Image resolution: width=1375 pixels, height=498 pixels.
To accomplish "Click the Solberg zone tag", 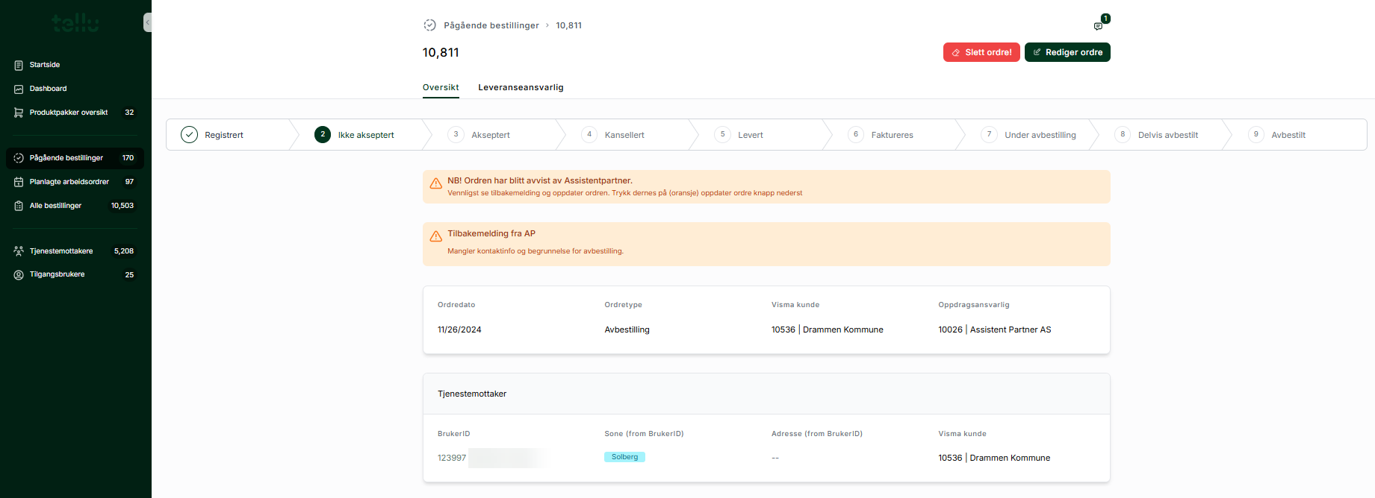I will click(624, 457).
